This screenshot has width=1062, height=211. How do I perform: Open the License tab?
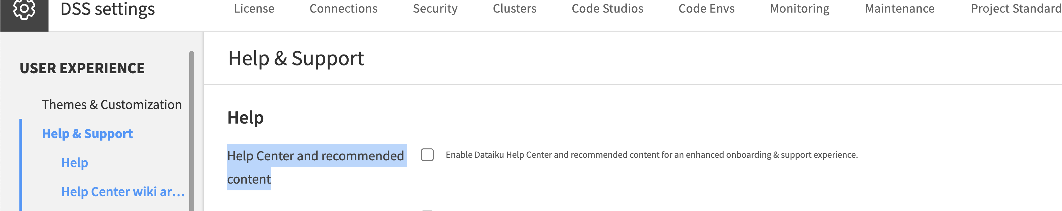(254, 9)
